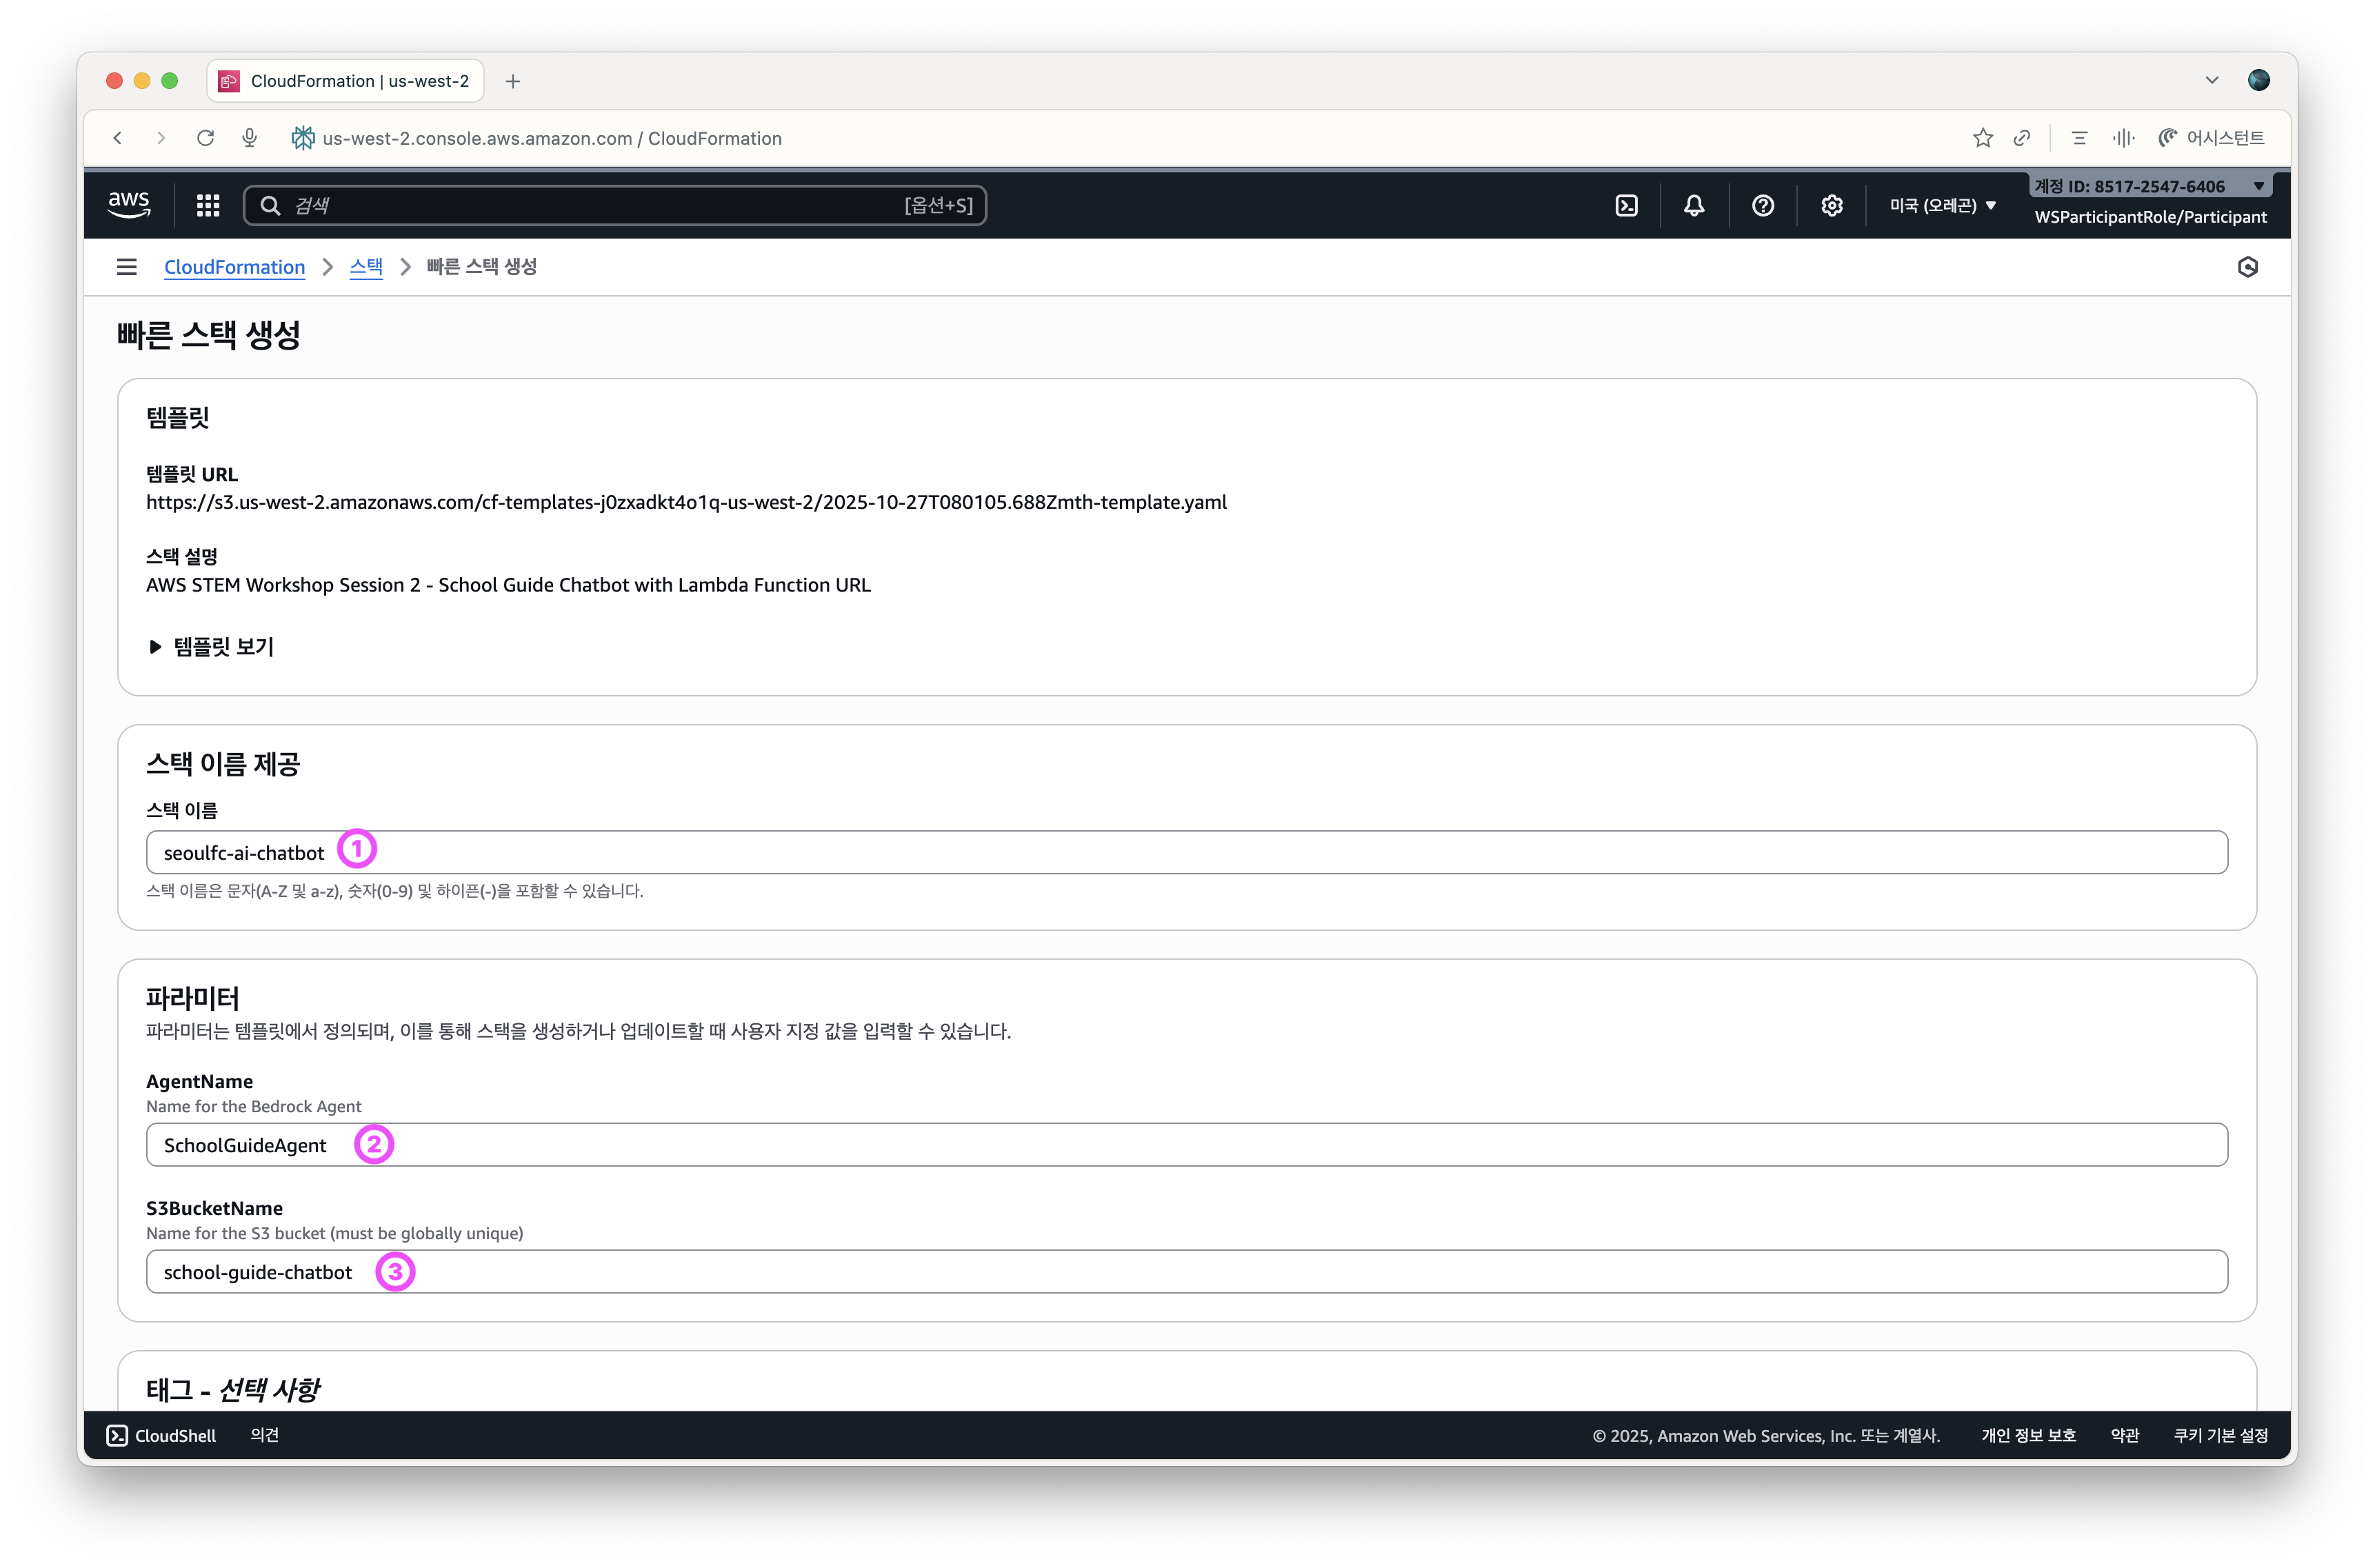Click the WSParticipantRole/Participant role text

tap(2150, 217)
